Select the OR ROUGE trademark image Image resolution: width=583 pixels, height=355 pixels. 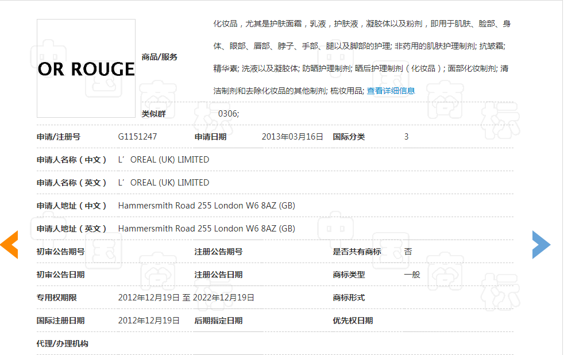[86, 68]
